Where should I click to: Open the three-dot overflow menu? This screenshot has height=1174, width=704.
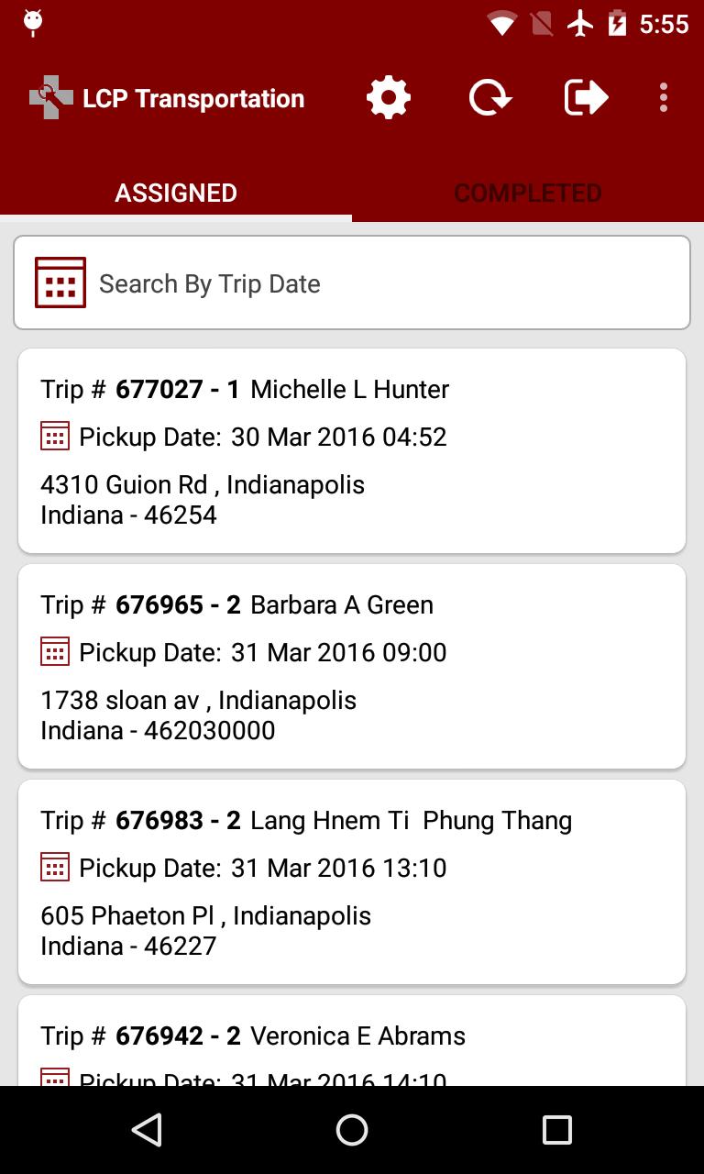pos(664,98)
